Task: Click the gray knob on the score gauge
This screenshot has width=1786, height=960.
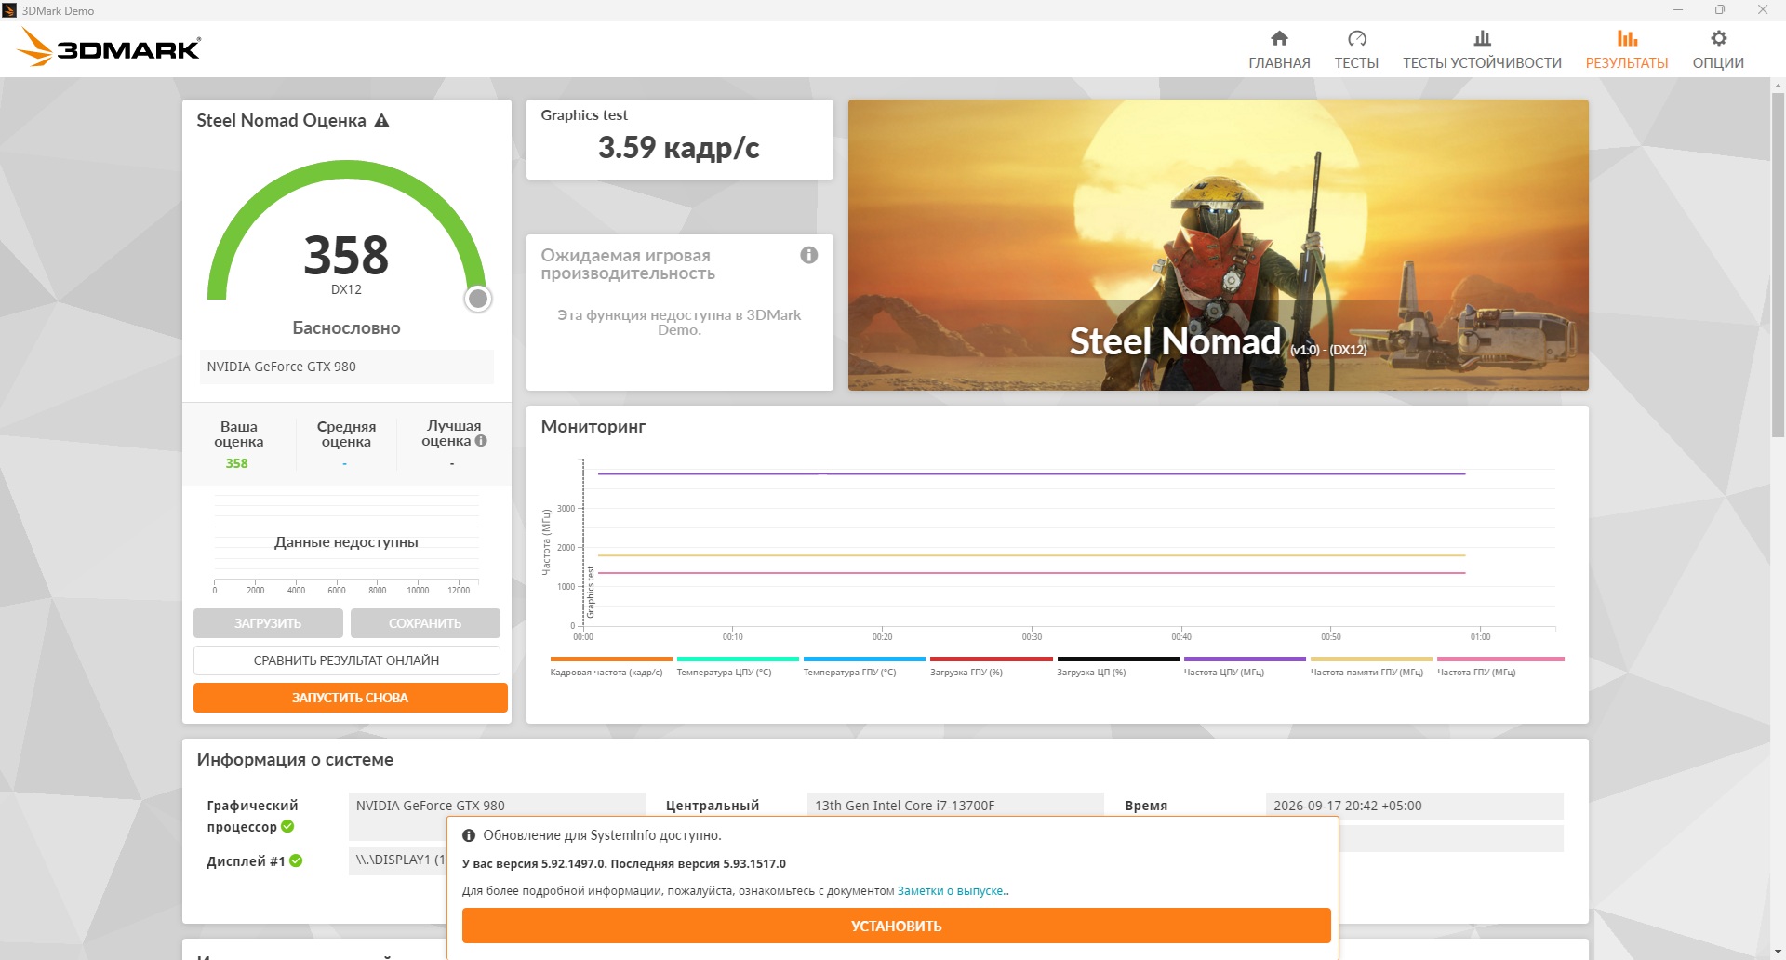Action: (x=478, y=299)
